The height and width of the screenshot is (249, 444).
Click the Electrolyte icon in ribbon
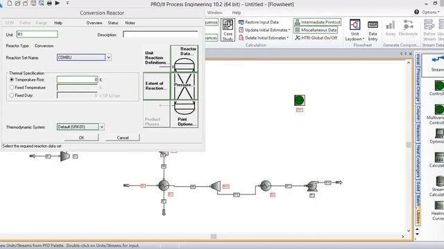click(x=408, y=28)
